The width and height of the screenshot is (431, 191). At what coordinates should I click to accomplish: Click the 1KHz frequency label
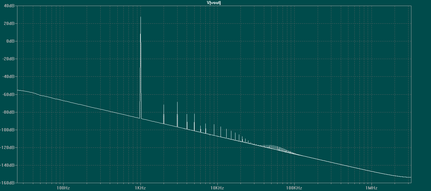point(141,188)
